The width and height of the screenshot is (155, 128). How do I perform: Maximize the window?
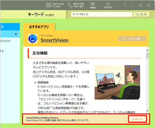[x=141, y=5]
